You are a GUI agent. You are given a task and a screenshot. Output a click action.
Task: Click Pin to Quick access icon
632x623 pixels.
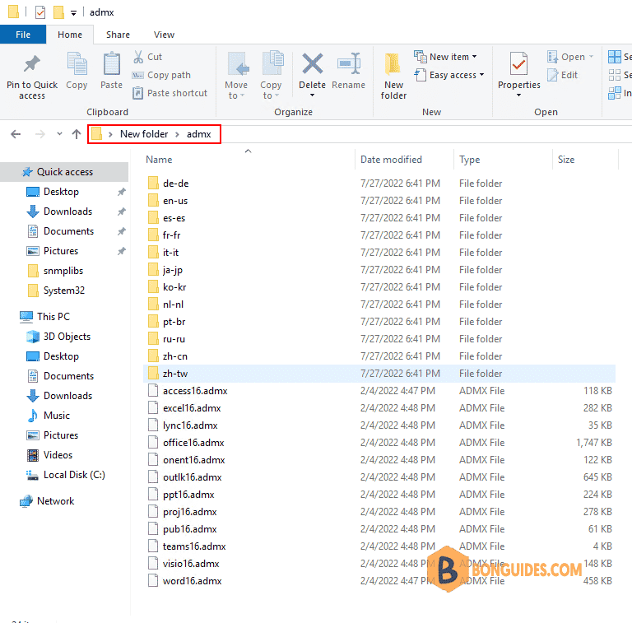click(32, 63)
